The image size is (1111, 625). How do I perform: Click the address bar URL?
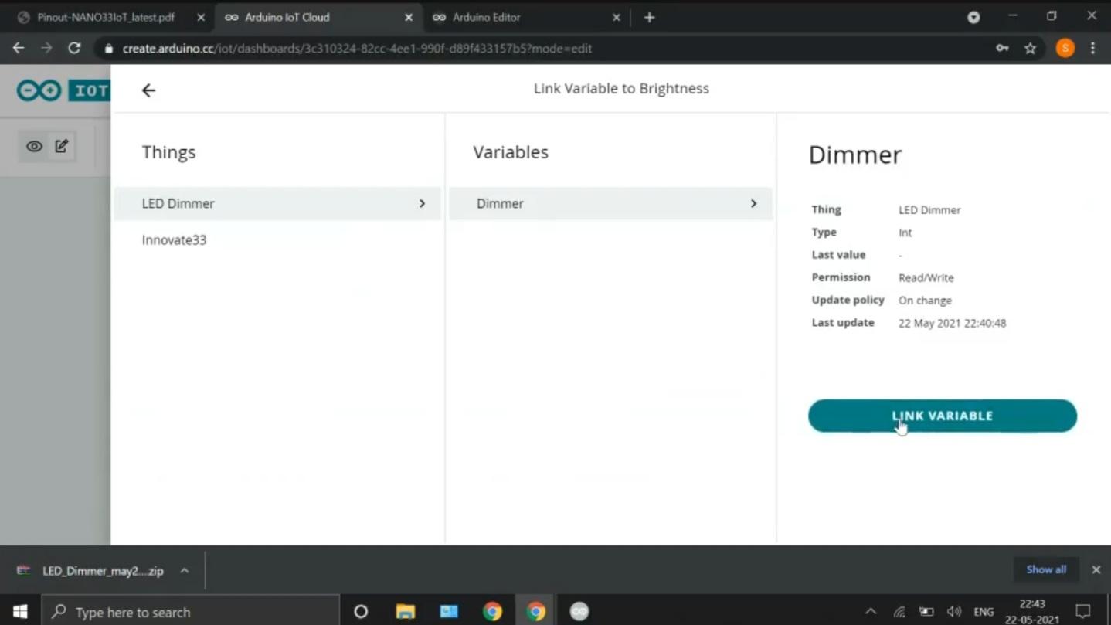(x=357, y=48)
